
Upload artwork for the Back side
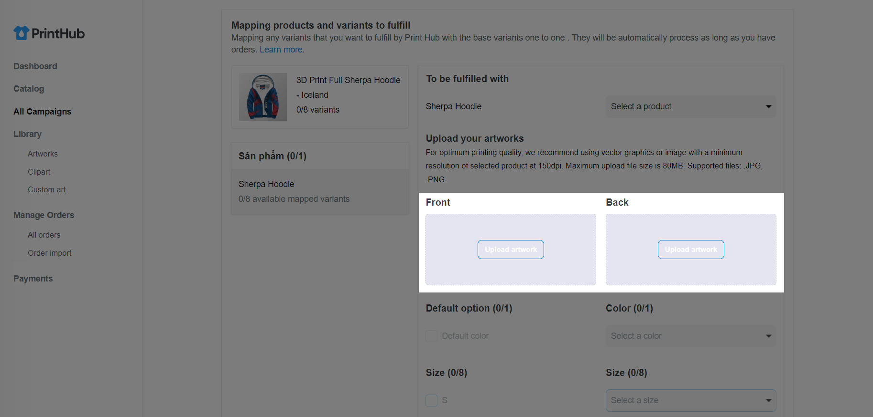pos(691,250)
